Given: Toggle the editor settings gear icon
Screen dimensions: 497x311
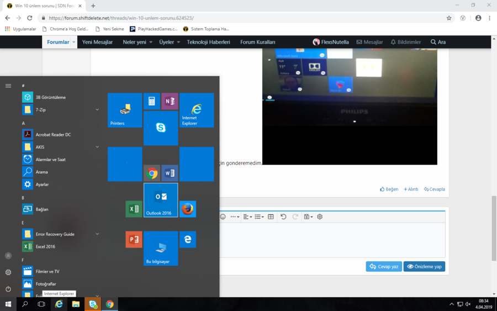Looking at the screenshot, I should click(320, 217).
